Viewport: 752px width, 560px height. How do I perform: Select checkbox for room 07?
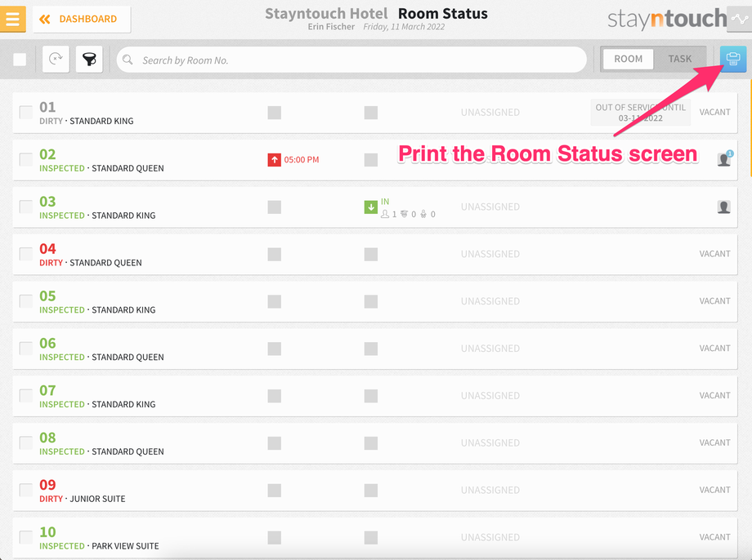click(26, 396)
